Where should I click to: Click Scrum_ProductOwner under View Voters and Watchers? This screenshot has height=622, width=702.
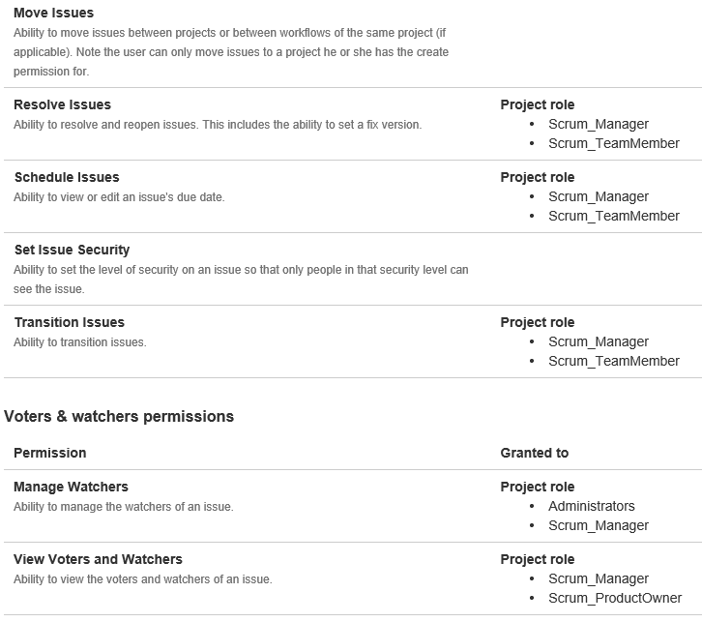point(615,598)
